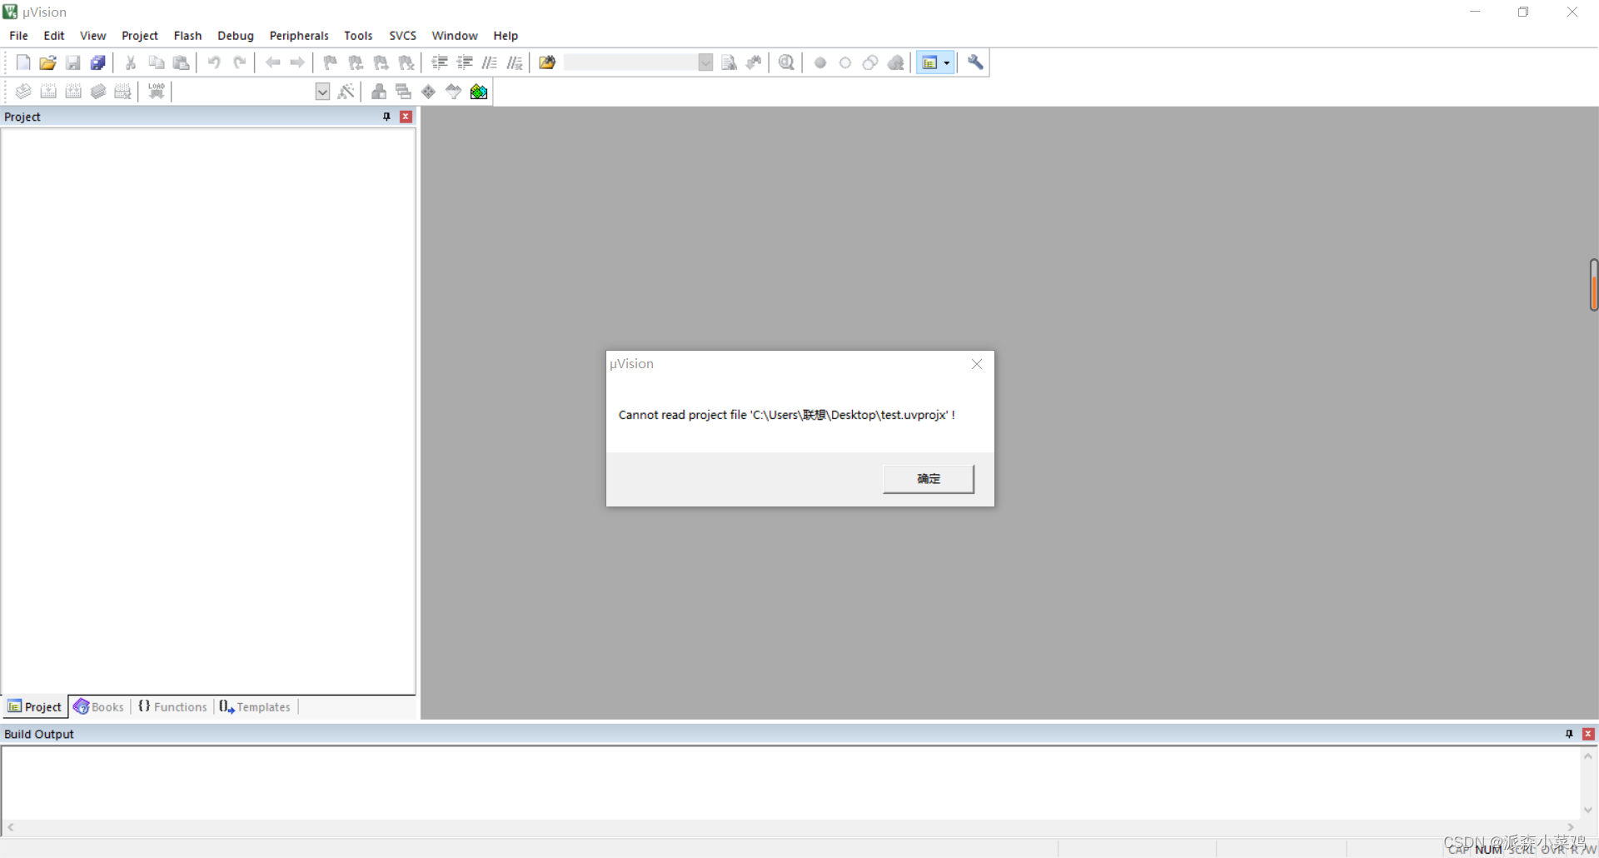The width and height of the screenshot is (1599, 858).
Task: Open the View menu
Action: (x=93, y=36)
